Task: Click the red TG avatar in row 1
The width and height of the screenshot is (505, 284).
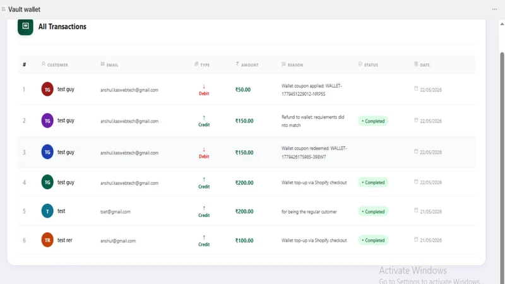Action: [47, 89]
